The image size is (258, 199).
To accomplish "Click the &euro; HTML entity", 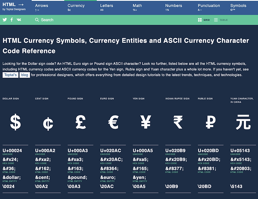I will [108, 177].
